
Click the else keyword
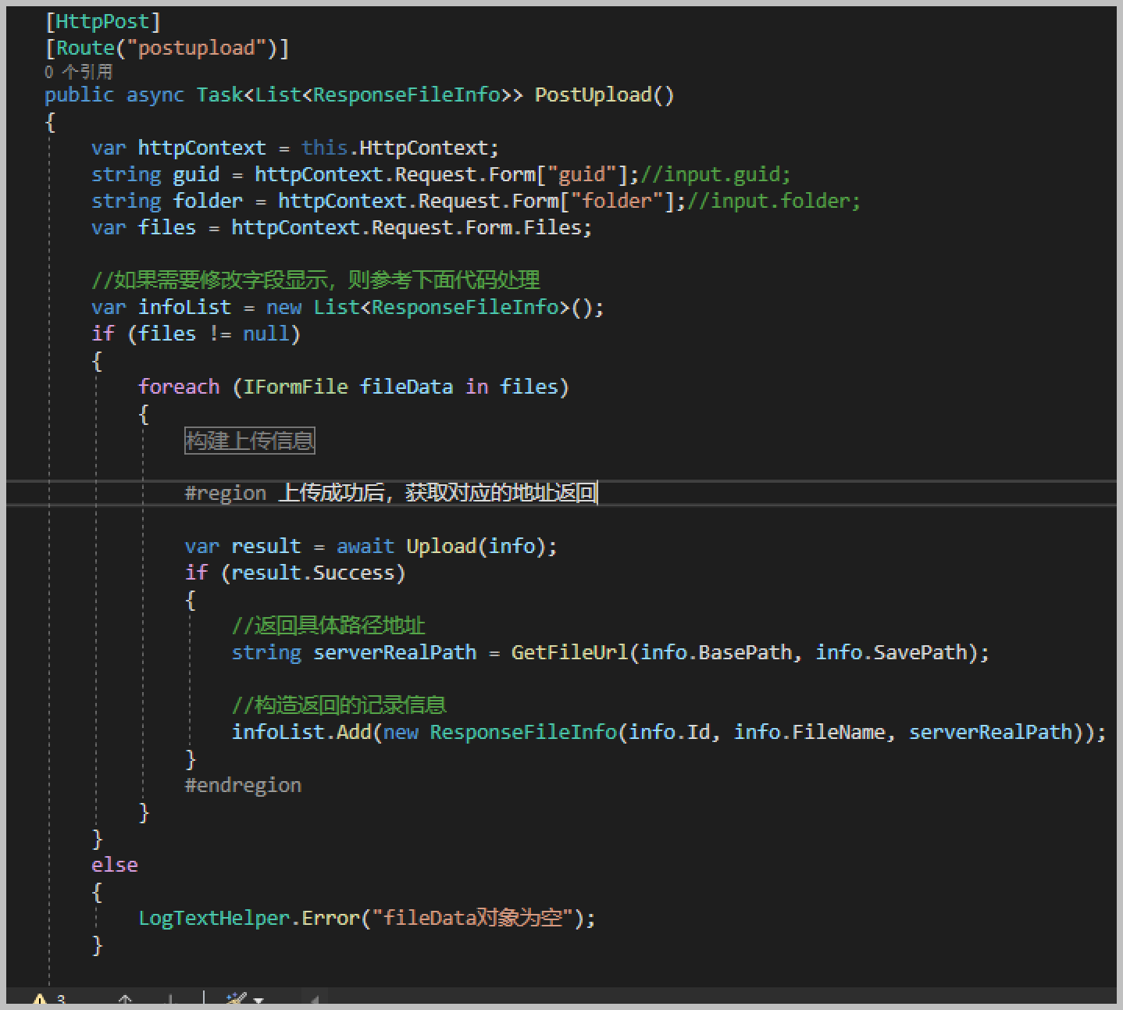click(115, 865)
